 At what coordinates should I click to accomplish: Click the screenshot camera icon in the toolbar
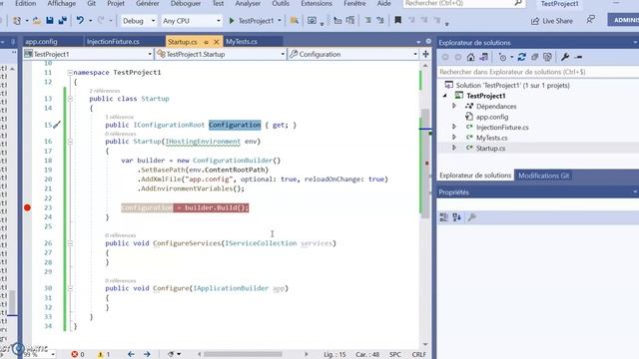pyautogui.click(x=312, y=20)
